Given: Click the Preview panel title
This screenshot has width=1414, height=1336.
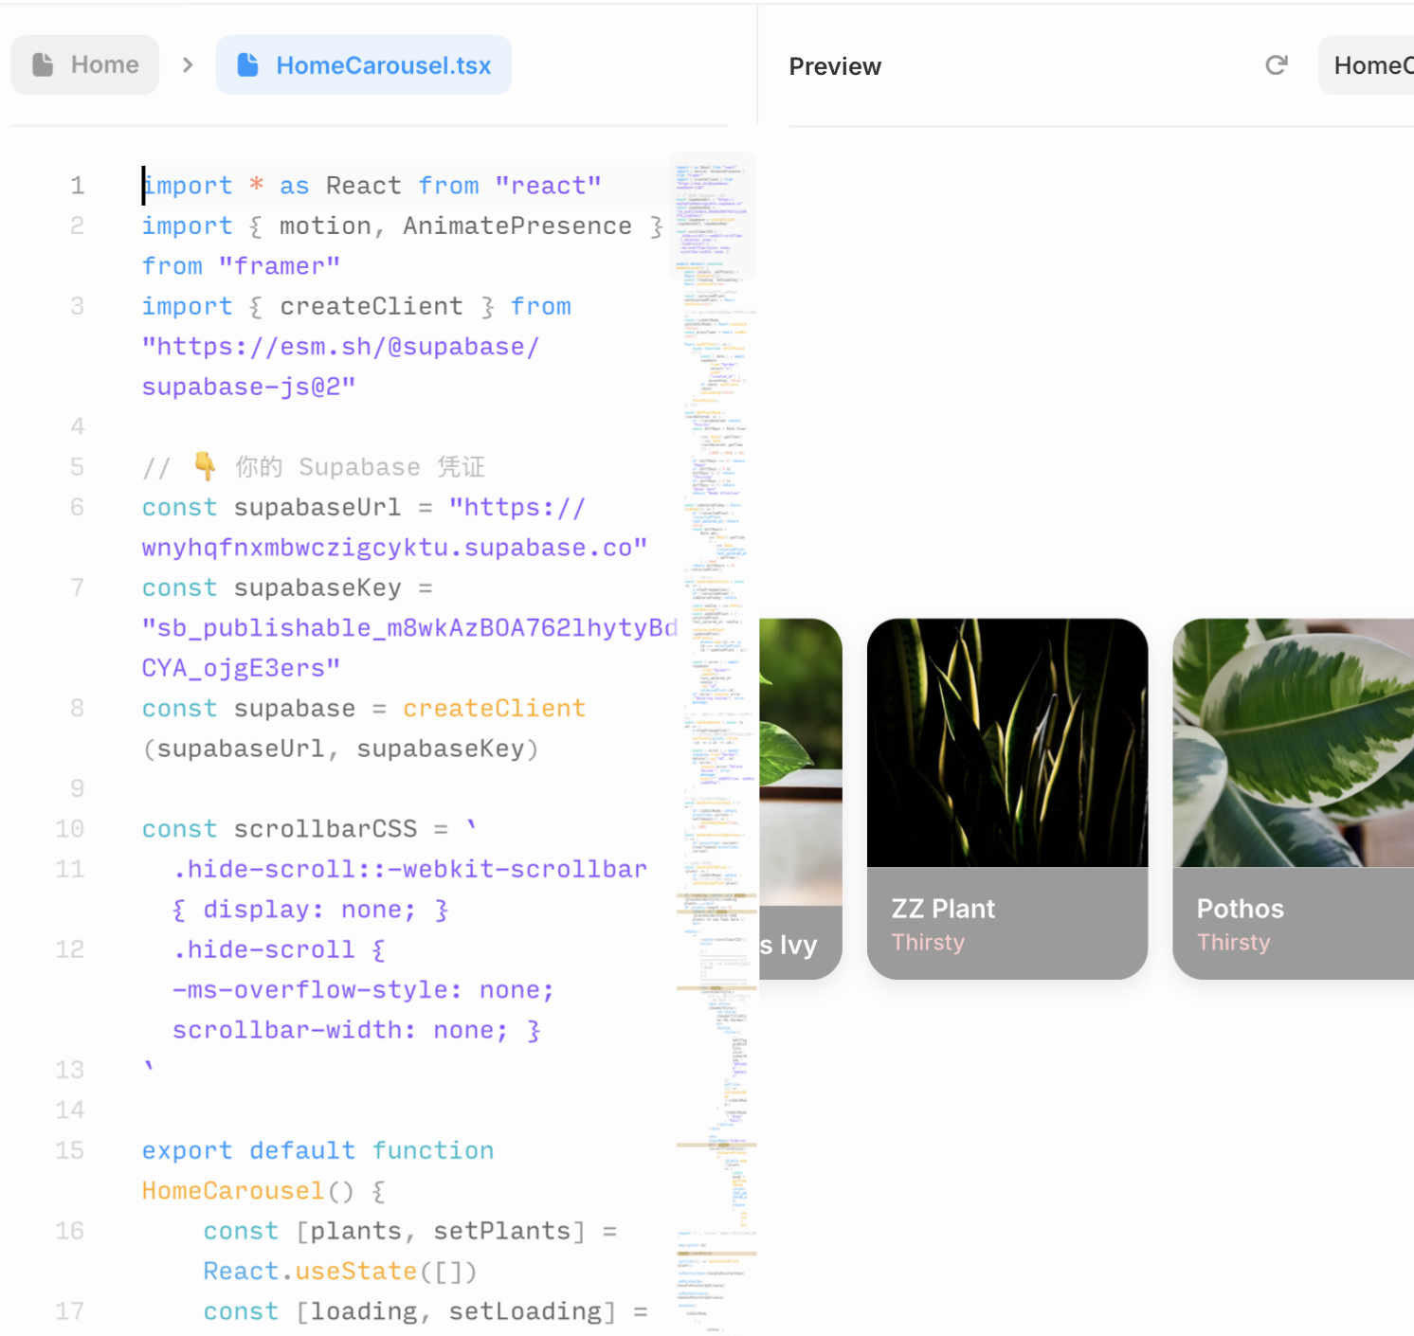Looking at the screenshot, I should click(835, 66).
